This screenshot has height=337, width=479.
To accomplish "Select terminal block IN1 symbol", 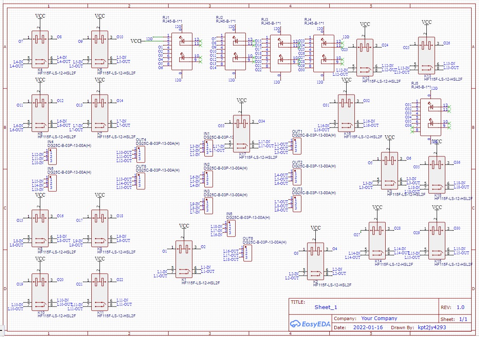I will click(208, 148).
